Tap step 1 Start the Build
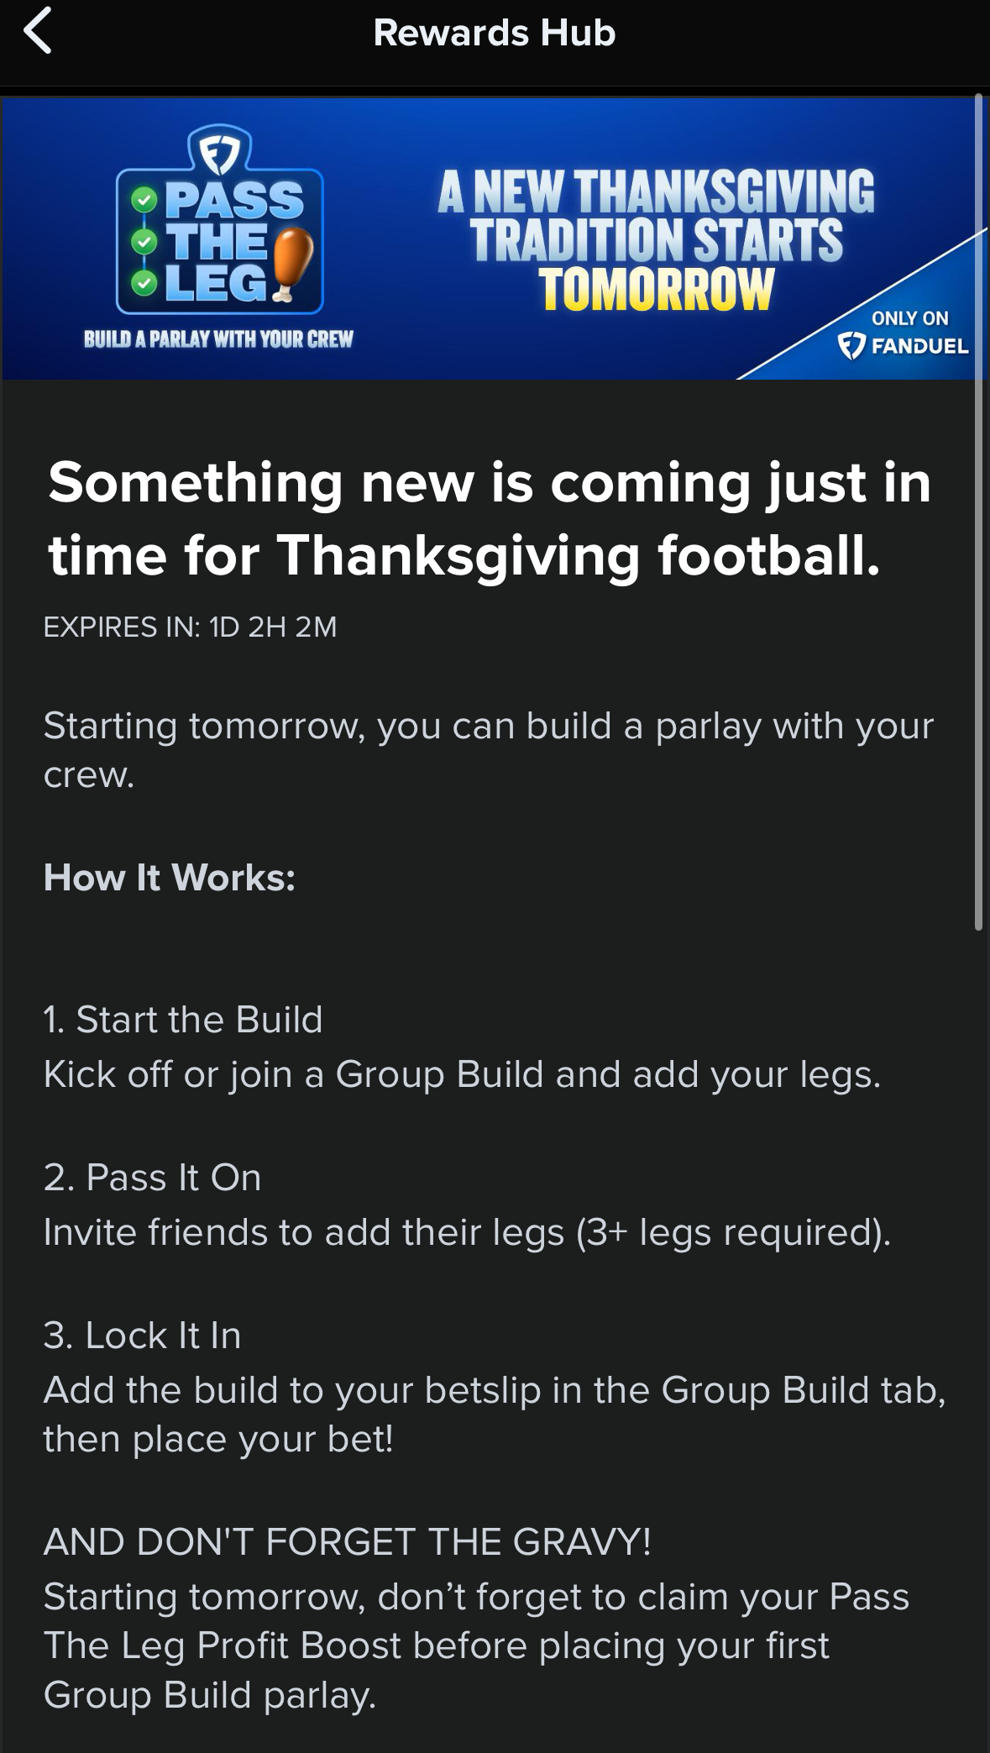 pyautogui.click(x=183, y=1019)
